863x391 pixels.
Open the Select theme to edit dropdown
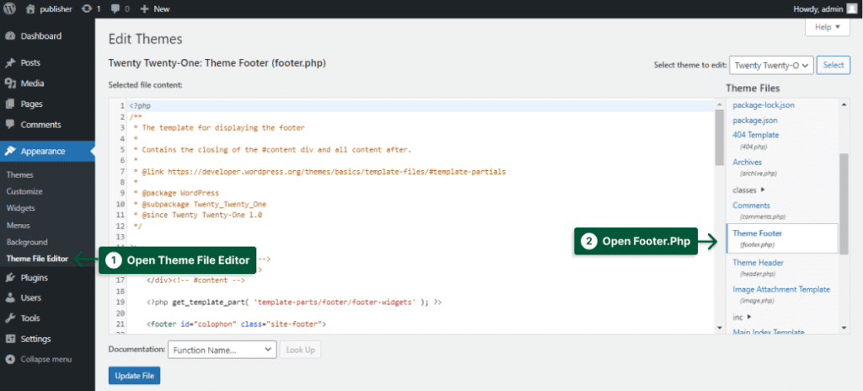coord(771,65)
